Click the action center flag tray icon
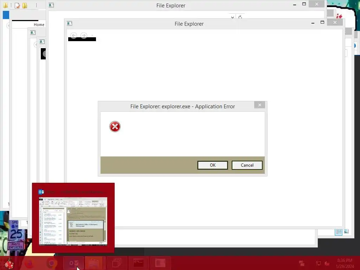This screenshot has height=270, width=360. coord(301,263)
